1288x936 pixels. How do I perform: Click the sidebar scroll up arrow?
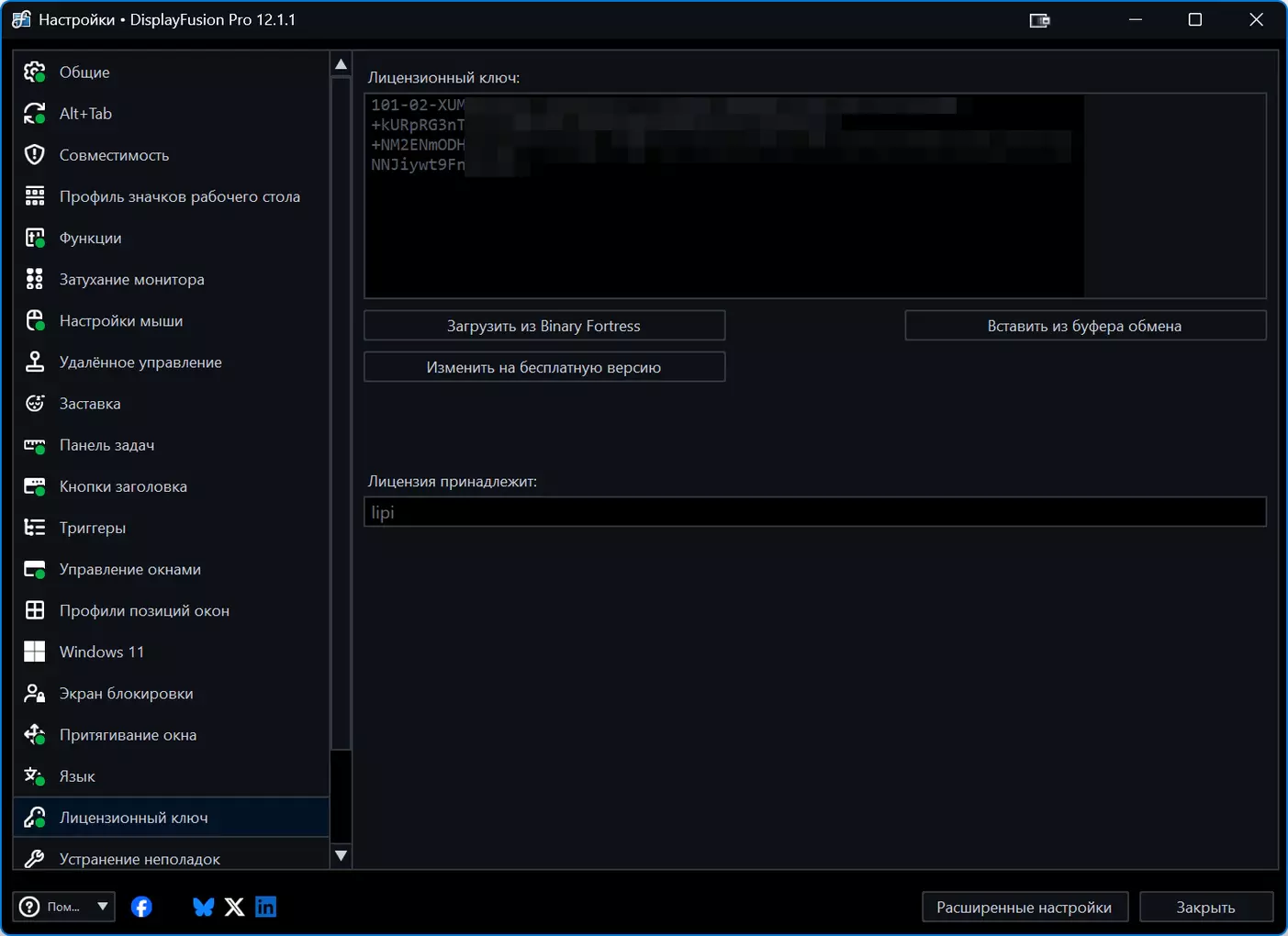point(341,64)
